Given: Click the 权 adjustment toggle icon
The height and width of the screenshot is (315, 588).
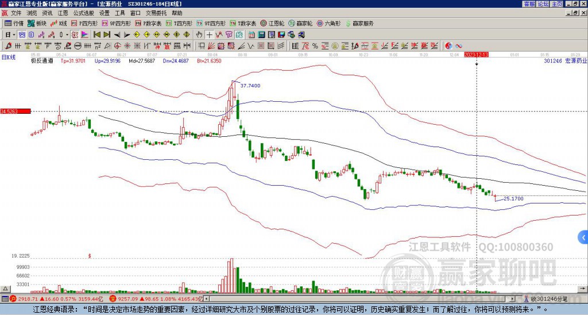Looking at the screenshot, I should coord(74,35).
